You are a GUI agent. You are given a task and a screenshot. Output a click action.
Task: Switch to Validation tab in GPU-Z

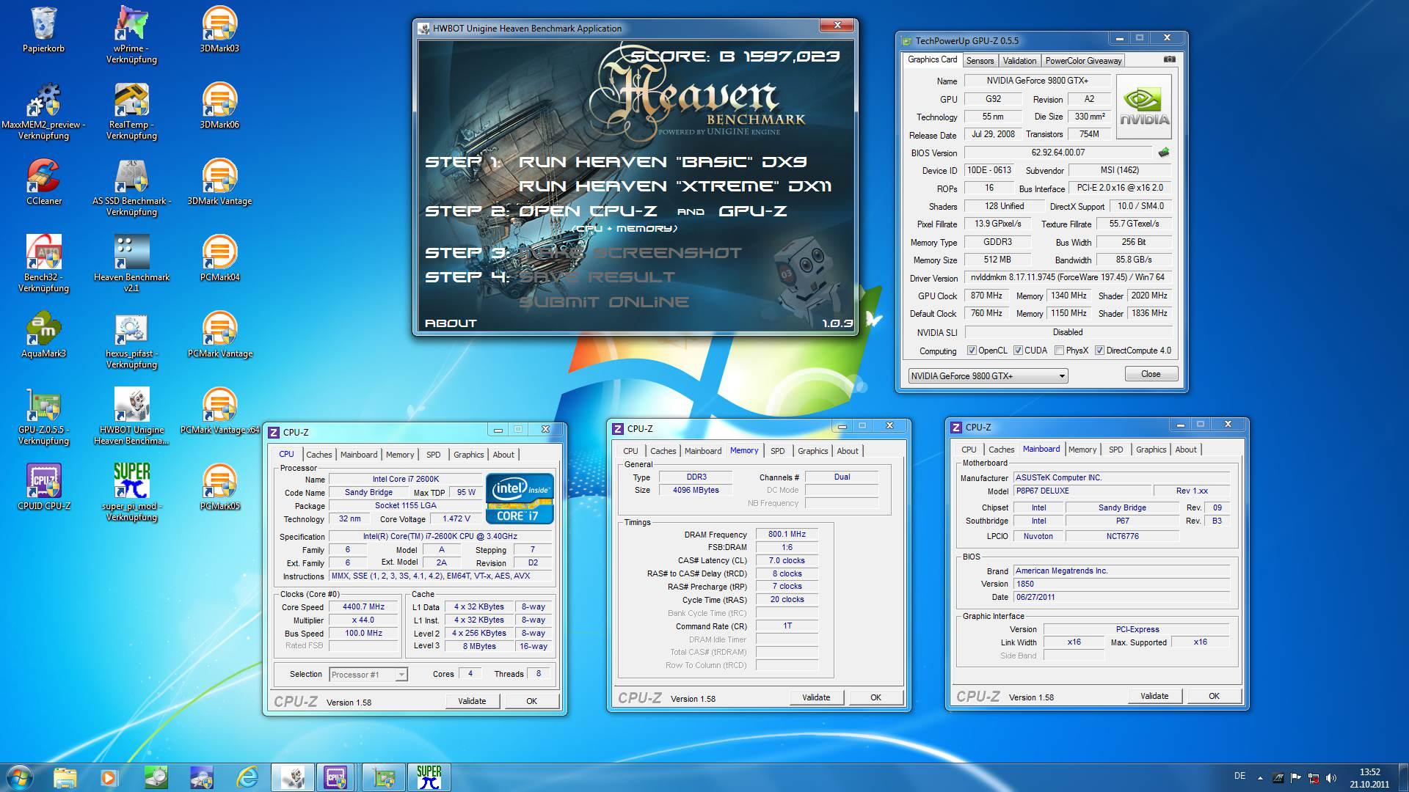click(x=1019, y=61)
